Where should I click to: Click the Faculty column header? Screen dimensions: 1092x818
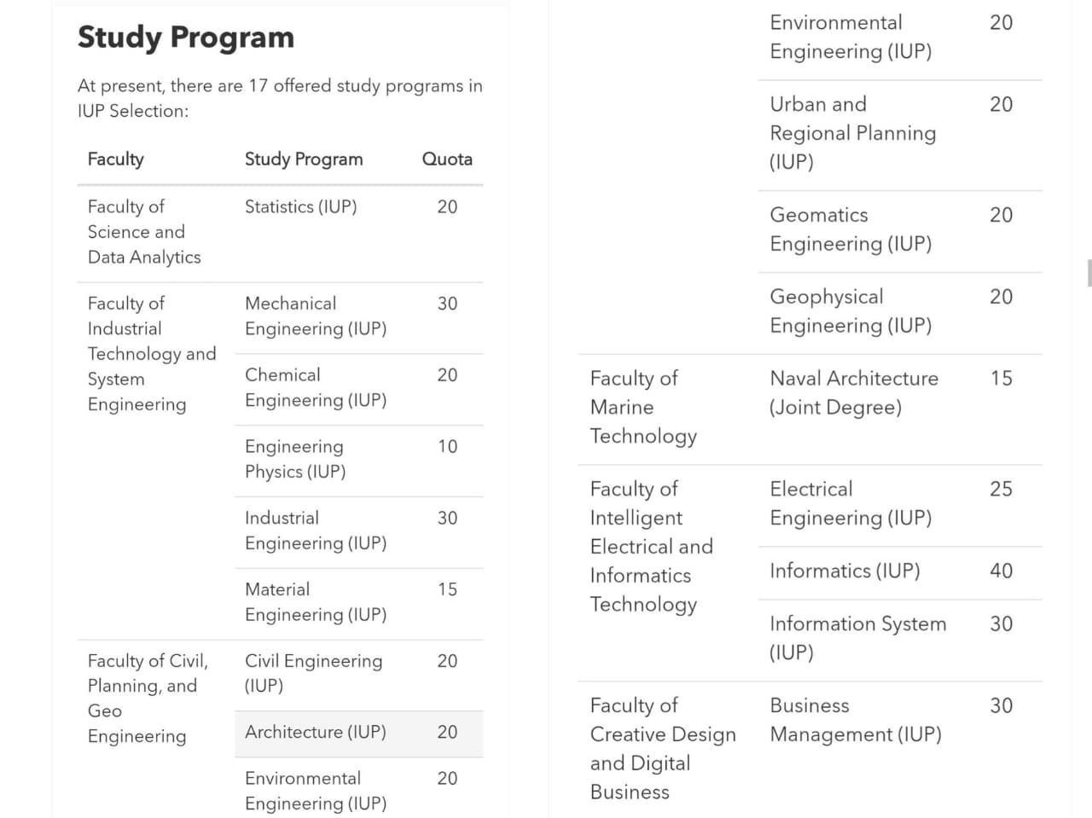116,160
